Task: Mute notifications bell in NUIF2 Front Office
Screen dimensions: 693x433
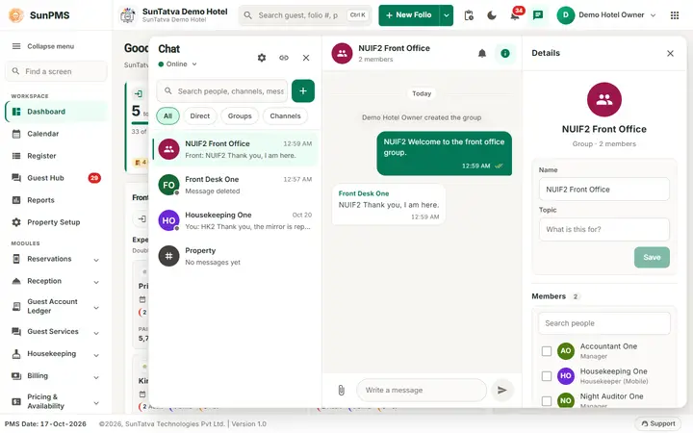Action: [482, 54]
